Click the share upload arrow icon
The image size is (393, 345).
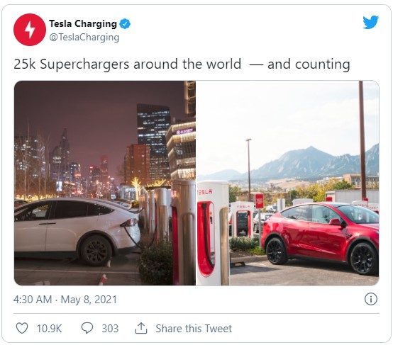[141, 328]
